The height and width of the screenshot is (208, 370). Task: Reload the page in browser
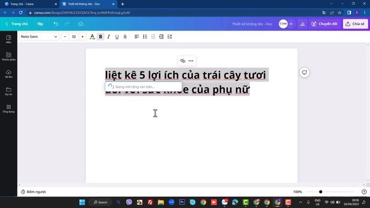21,13
